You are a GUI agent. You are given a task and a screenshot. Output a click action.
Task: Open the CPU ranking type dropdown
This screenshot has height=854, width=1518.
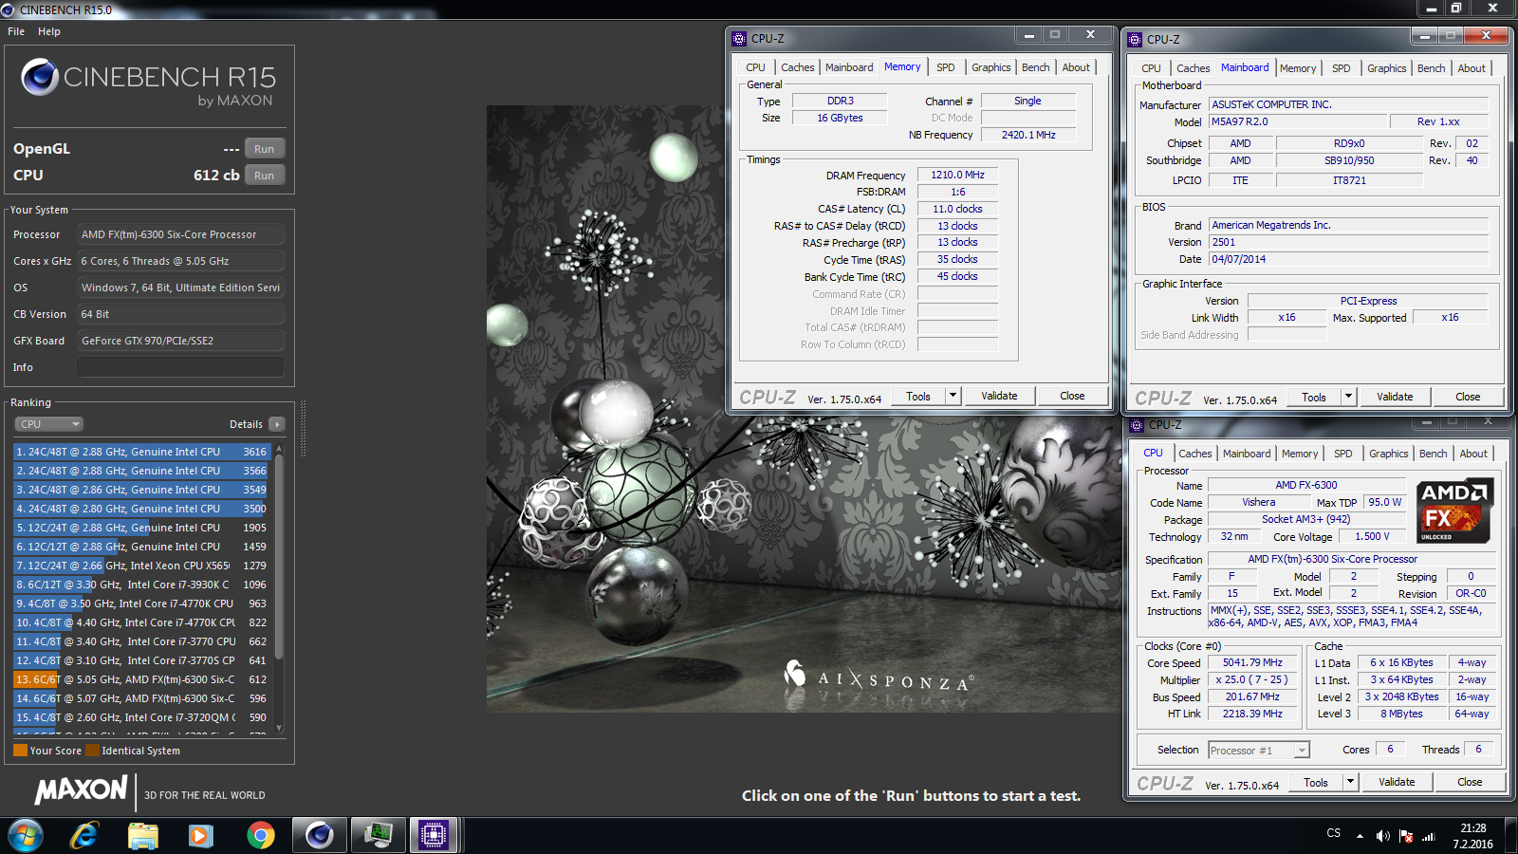pos(49,424)
